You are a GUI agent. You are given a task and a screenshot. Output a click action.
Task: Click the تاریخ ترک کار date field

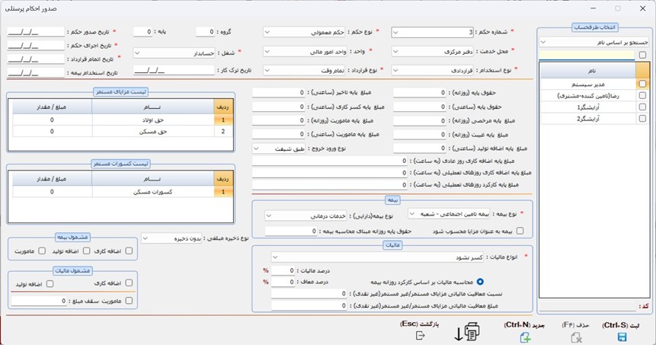(x=174, y=70)
